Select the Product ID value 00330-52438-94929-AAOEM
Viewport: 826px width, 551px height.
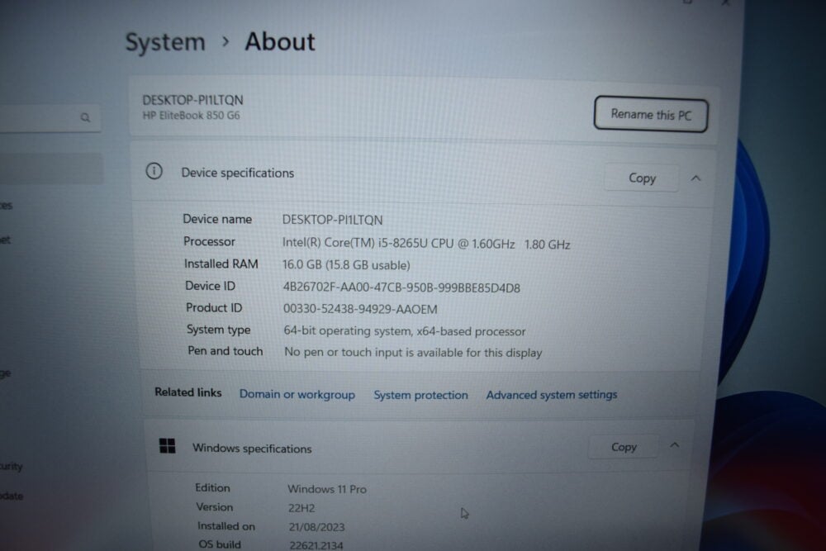coord(360,309)
